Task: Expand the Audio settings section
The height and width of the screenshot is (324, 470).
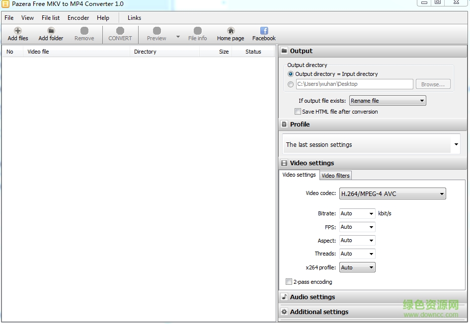Action: [312, 297]
